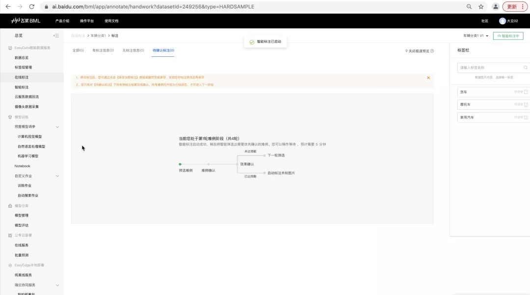Click the help question icon beside 关闭极速预览
530x295 pixels.
click(x=432, y=51)
